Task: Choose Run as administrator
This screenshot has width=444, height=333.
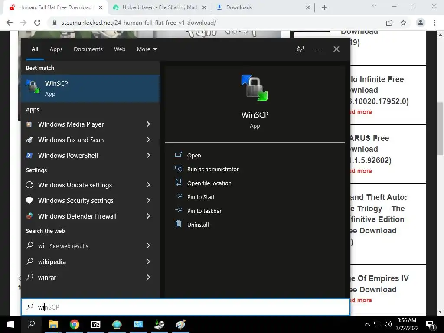Action: (x=213, y=170)
